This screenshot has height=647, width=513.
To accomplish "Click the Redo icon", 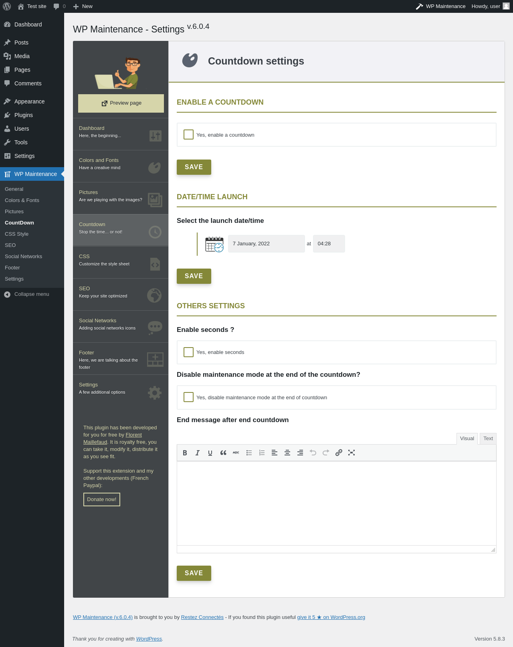I will [326, 453].
